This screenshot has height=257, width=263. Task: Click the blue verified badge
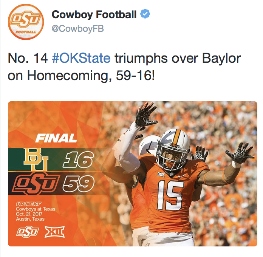[x=145, y=15]
